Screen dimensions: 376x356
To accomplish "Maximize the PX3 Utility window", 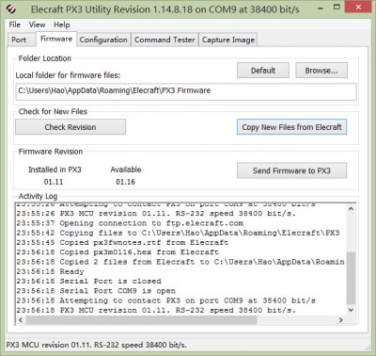I will pos(337,8).
